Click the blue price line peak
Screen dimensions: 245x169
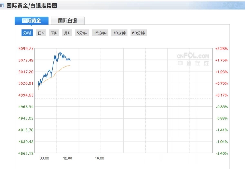point(60,52)
